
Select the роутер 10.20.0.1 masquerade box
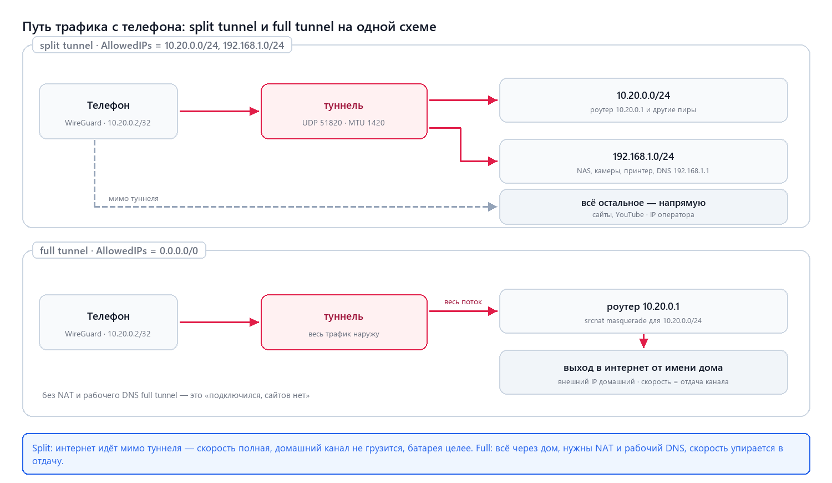click(x=643, y=311)
